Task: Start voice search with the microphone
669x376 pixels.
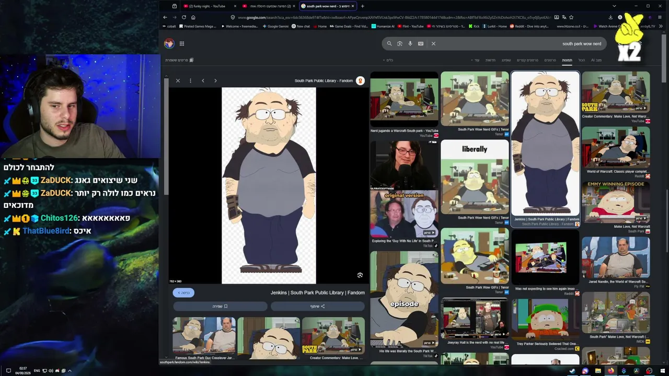Action: tap(410, 43)
